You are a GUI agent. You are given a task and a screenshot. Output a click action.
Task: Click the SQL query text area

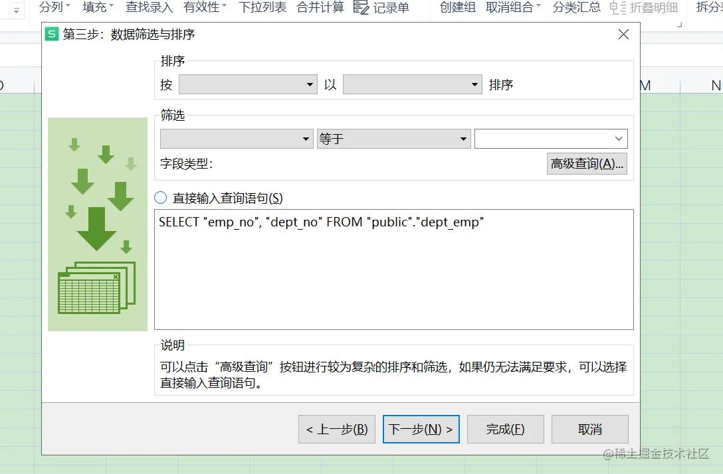click(x=394, y=270)
